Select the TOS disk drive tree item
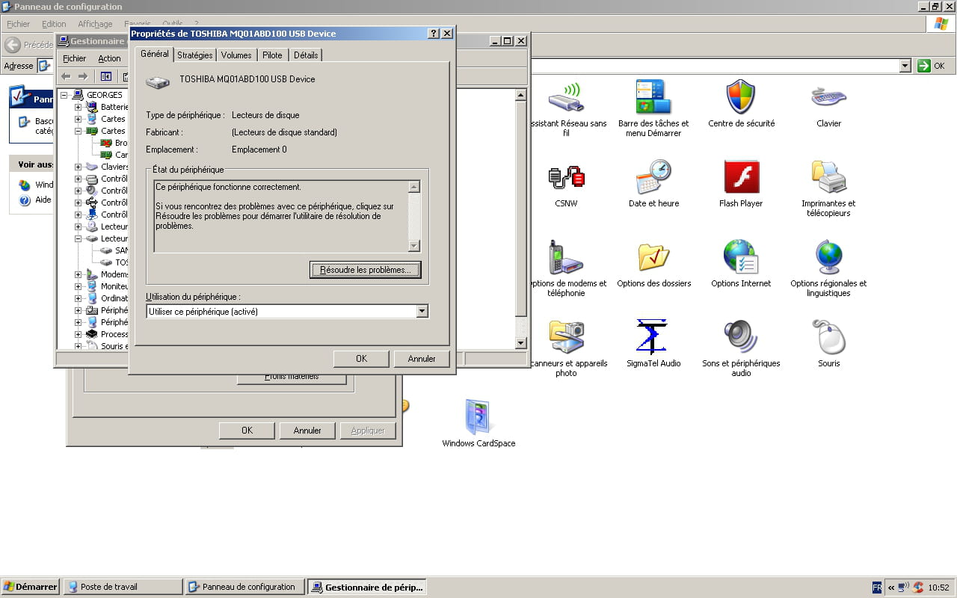This screenshot has height=598, width=957. point(122,263)
